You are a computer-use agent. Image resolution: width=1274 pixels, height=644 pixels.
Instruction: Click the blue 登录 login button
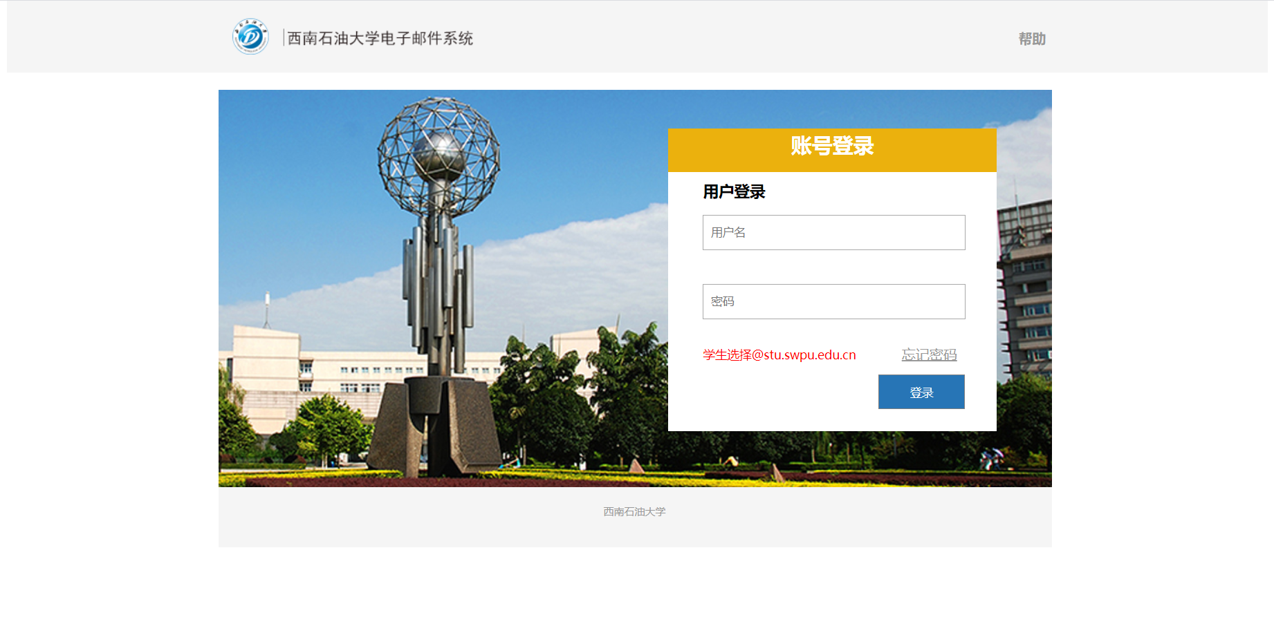tap(921, 392)
